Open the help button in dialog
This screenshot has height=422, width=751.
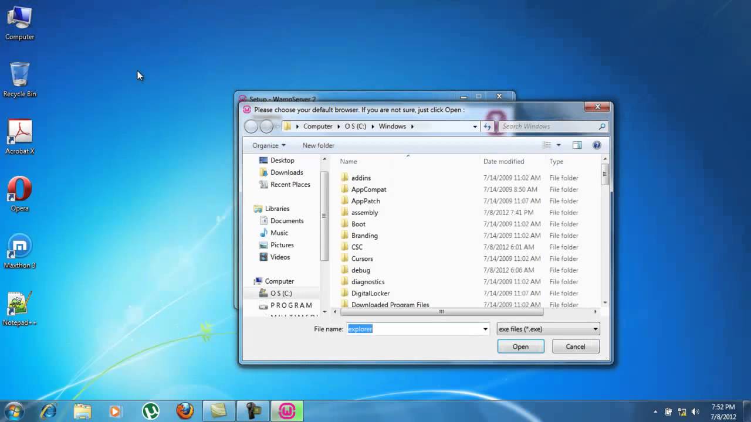[x=597, y=145]
